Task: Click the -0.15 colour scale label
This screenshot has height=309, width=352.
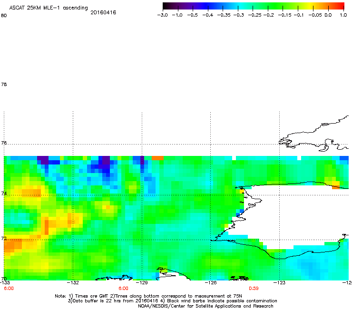Action: click(x=284, y=15)
